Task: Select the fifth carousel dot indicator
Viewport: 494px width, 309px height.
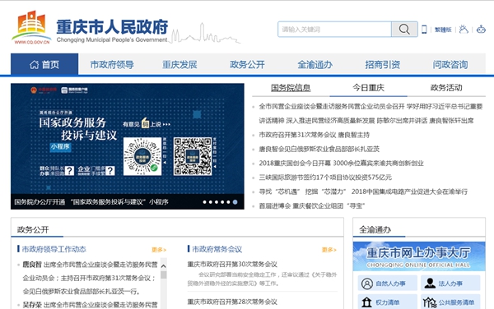Action: 228,202
